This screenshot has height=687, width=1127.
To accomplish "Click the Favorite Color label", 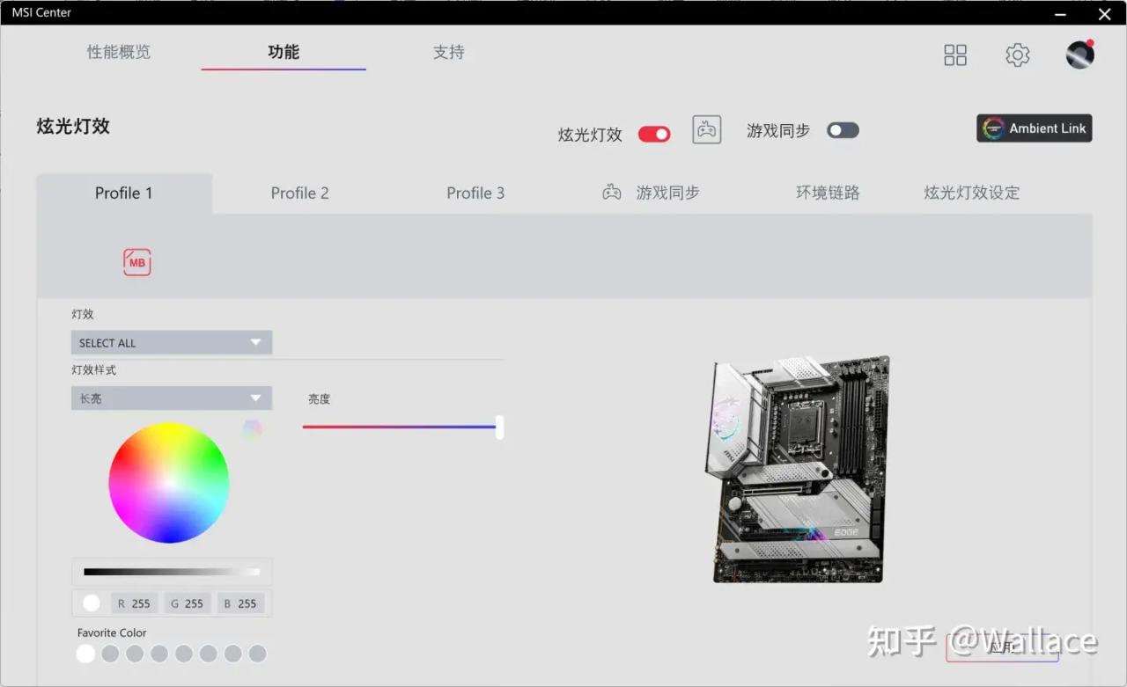I will (112, 632).
